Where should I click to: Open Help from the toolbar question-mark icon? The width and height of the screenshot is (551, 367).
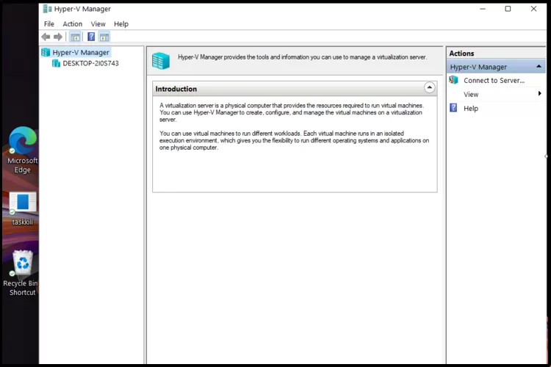[91, 37]
